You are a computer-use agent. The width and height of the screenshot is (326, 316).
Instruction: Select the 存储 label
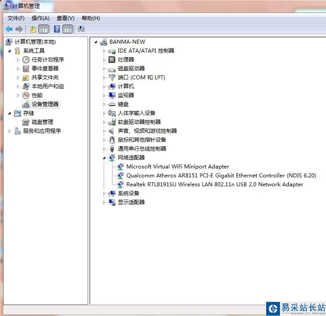(29, 113)
